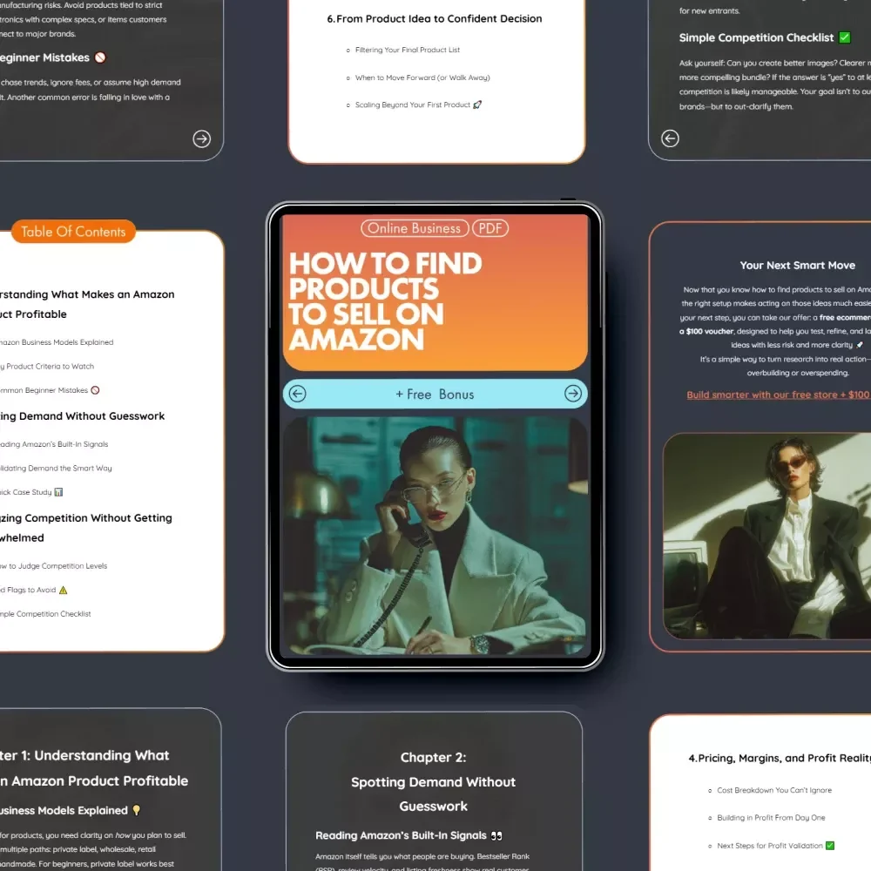Click the Your Next Smart Move heading
871x871 pixels.
pos(797,266)
